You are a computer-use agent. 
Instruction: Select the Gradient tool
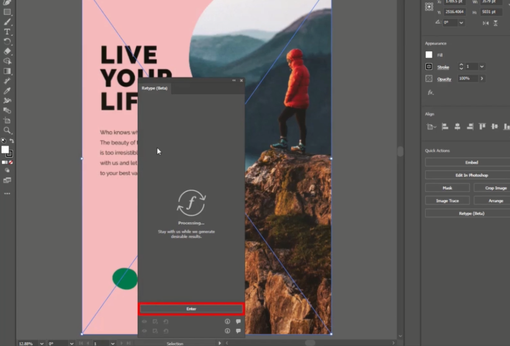(x=7, y=71)
